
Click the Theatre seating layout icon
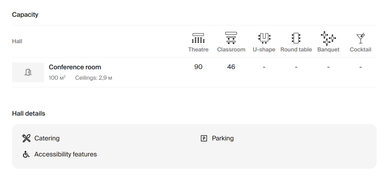point(198,38)
